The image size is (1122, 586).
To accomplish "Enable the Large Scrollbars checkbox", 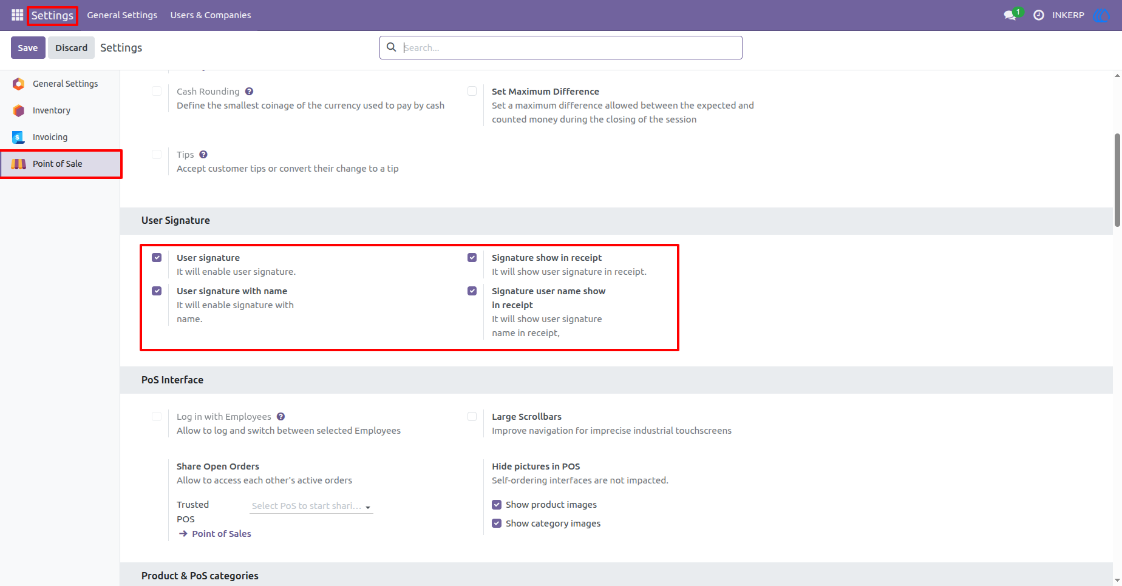I will [472, 417].
